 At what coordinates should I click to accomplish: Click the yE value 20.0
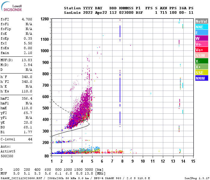tap(28, 122)
